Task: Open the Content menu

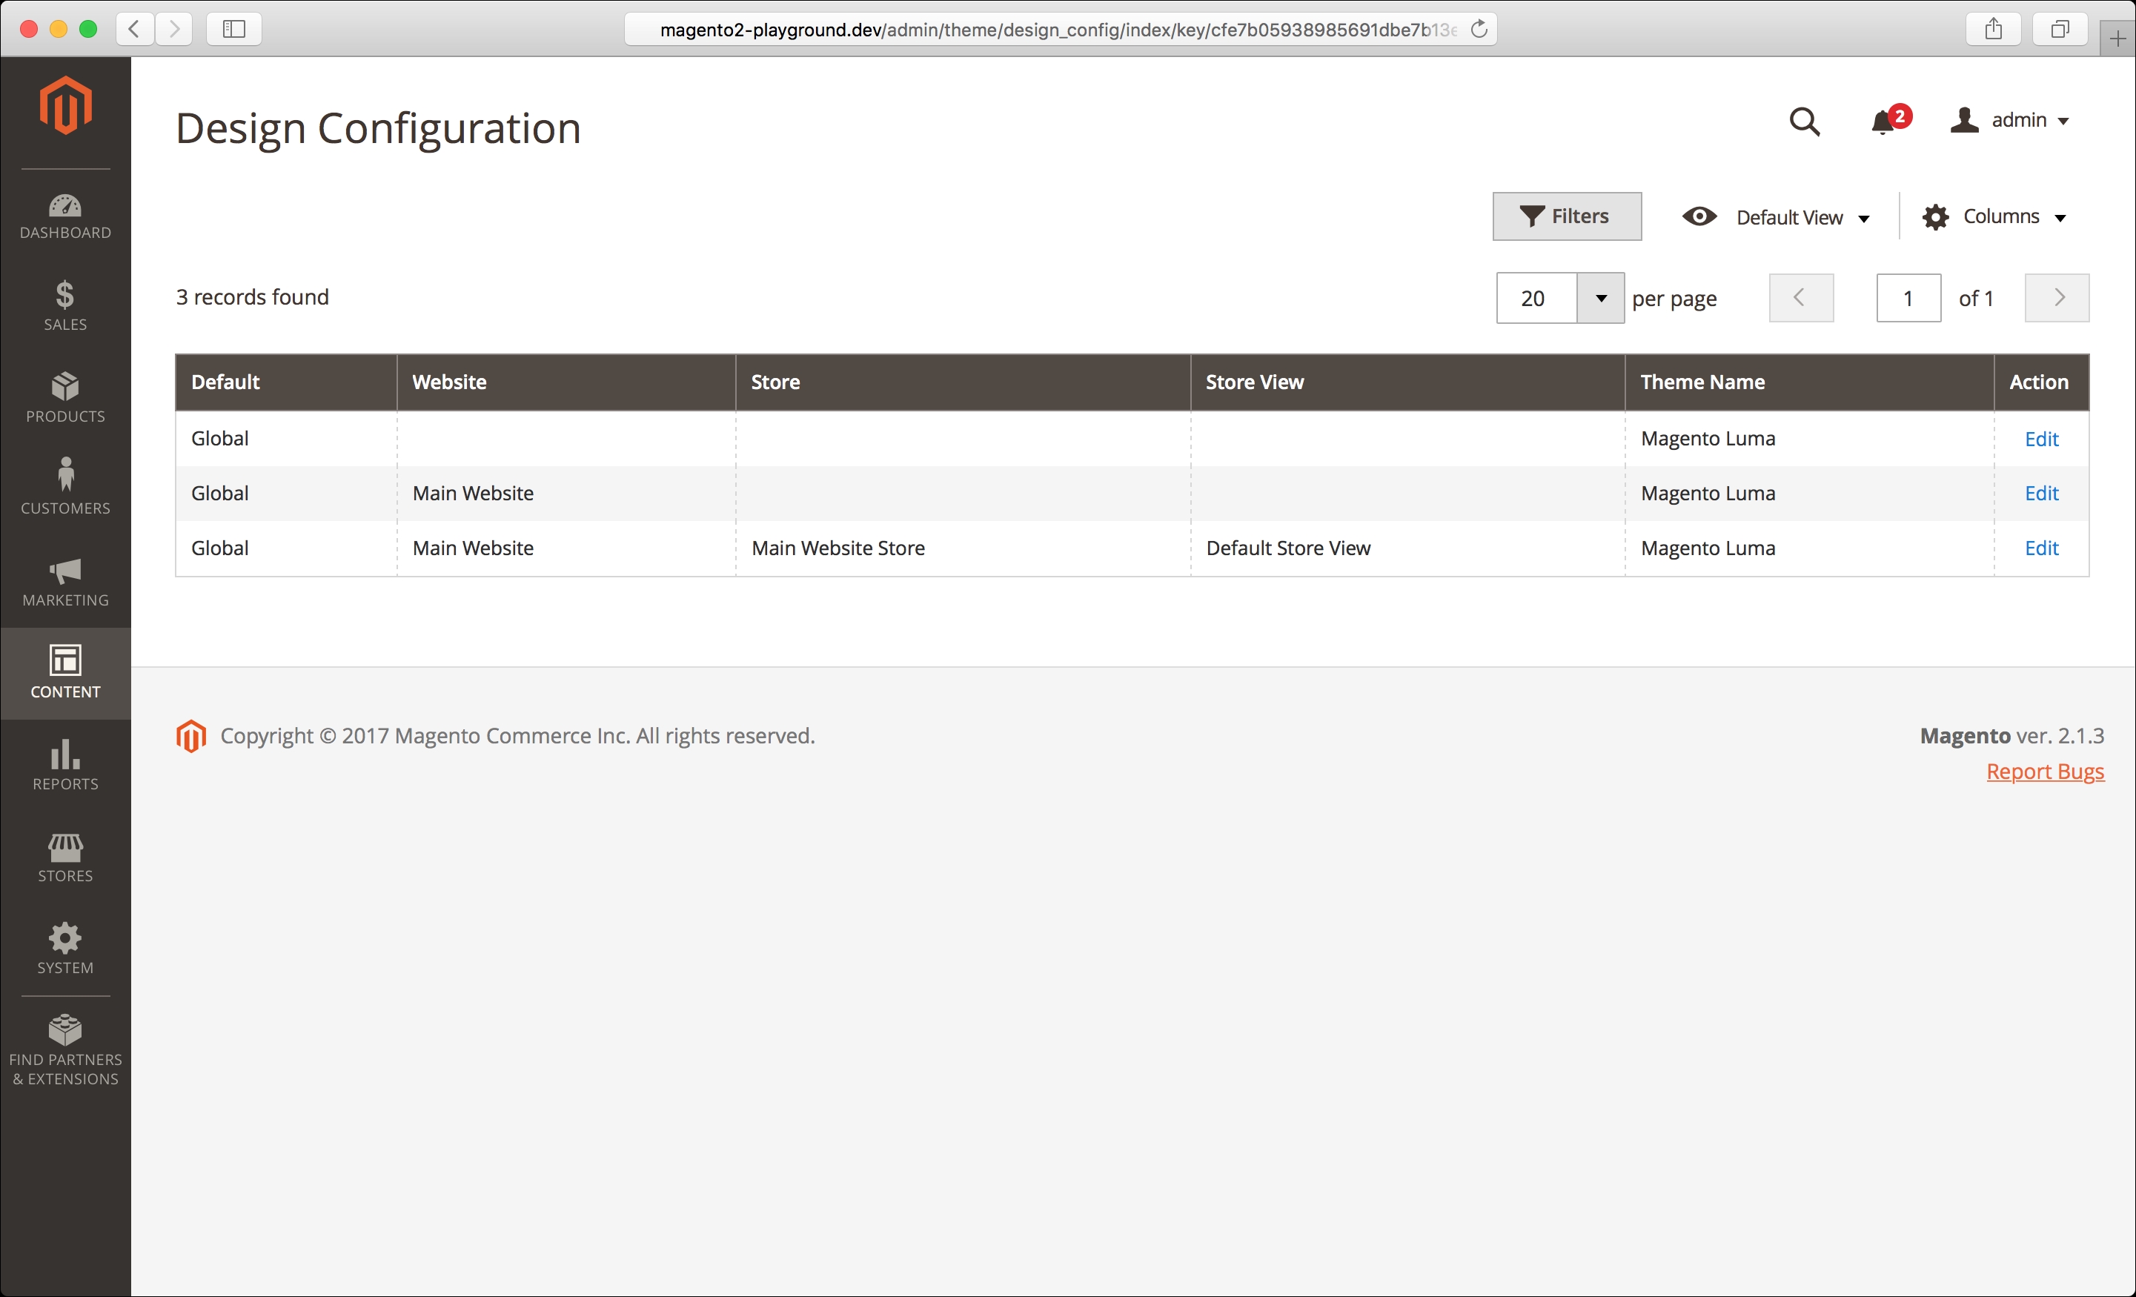Action: (65, 674)
